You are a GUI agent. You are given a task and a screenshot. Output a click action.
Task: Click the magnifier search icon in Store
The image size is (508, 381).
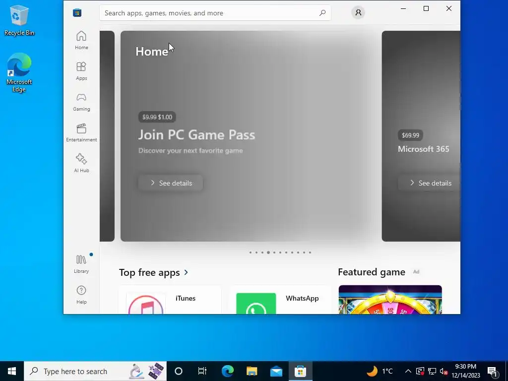pos(322,13)
